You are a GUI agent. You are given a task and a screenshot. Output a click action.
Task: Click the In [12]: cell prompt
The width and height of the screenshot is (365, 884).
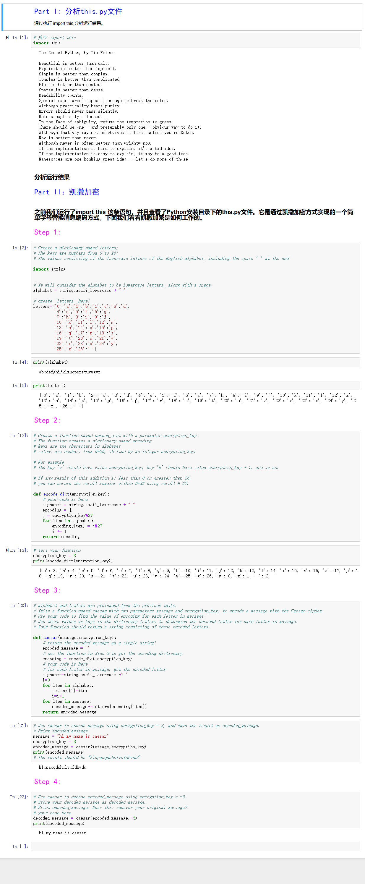point(20,435)
